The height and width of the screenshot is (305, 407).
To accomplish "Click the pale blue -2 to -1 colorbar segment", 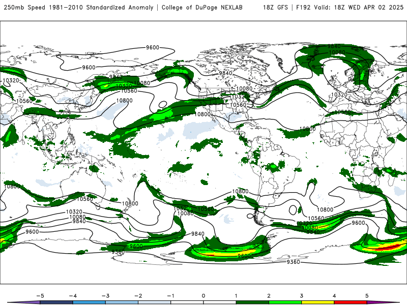I will tap(155, 302).
